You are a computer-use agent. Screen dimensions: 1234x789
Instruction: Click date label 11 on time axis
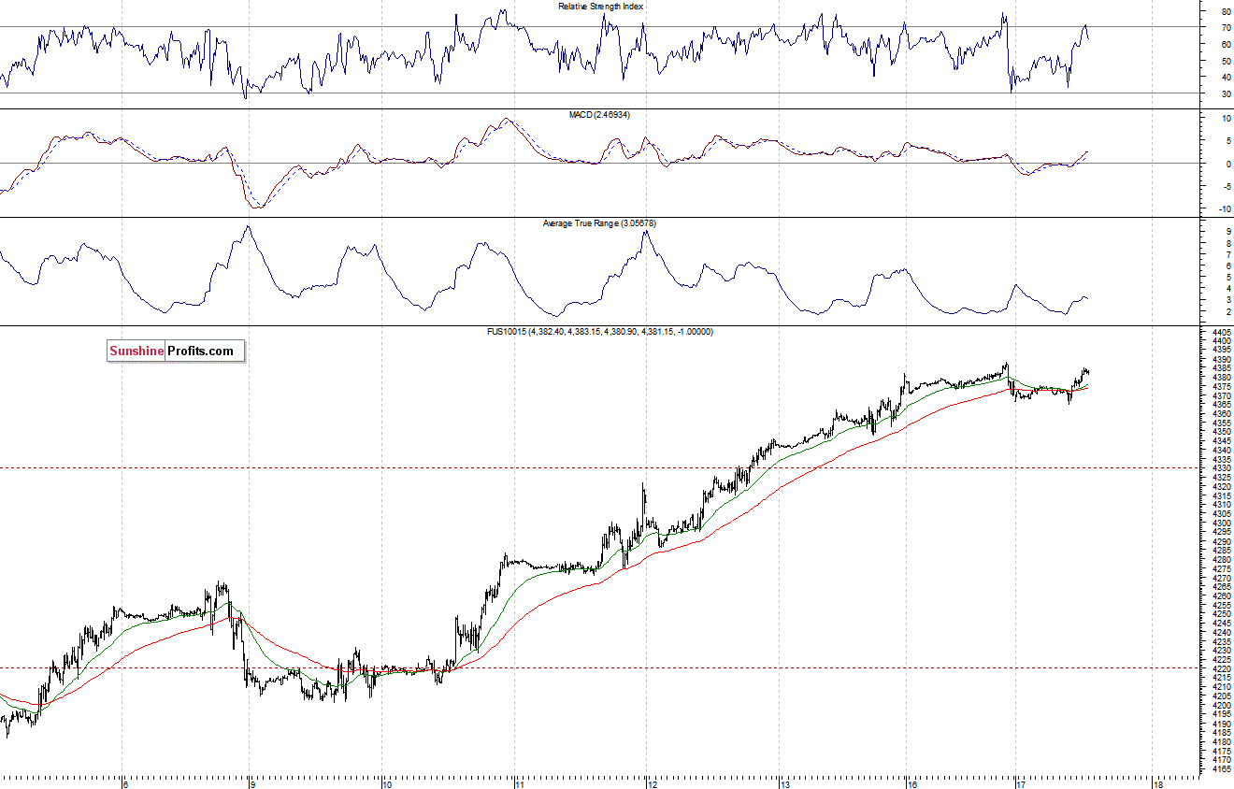point(518,783)
